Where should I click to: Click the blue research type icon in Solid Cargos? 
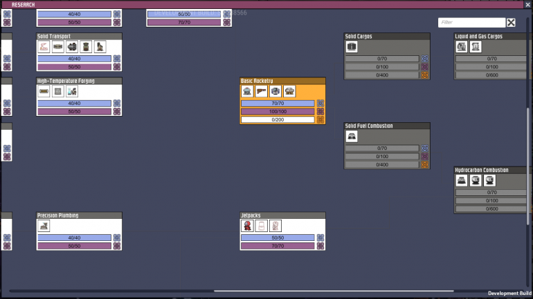coord(424,59)
